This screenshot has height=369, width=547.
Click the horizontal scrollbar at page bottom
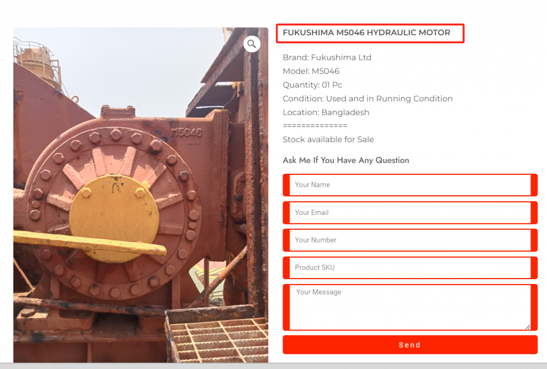(273, 366)
